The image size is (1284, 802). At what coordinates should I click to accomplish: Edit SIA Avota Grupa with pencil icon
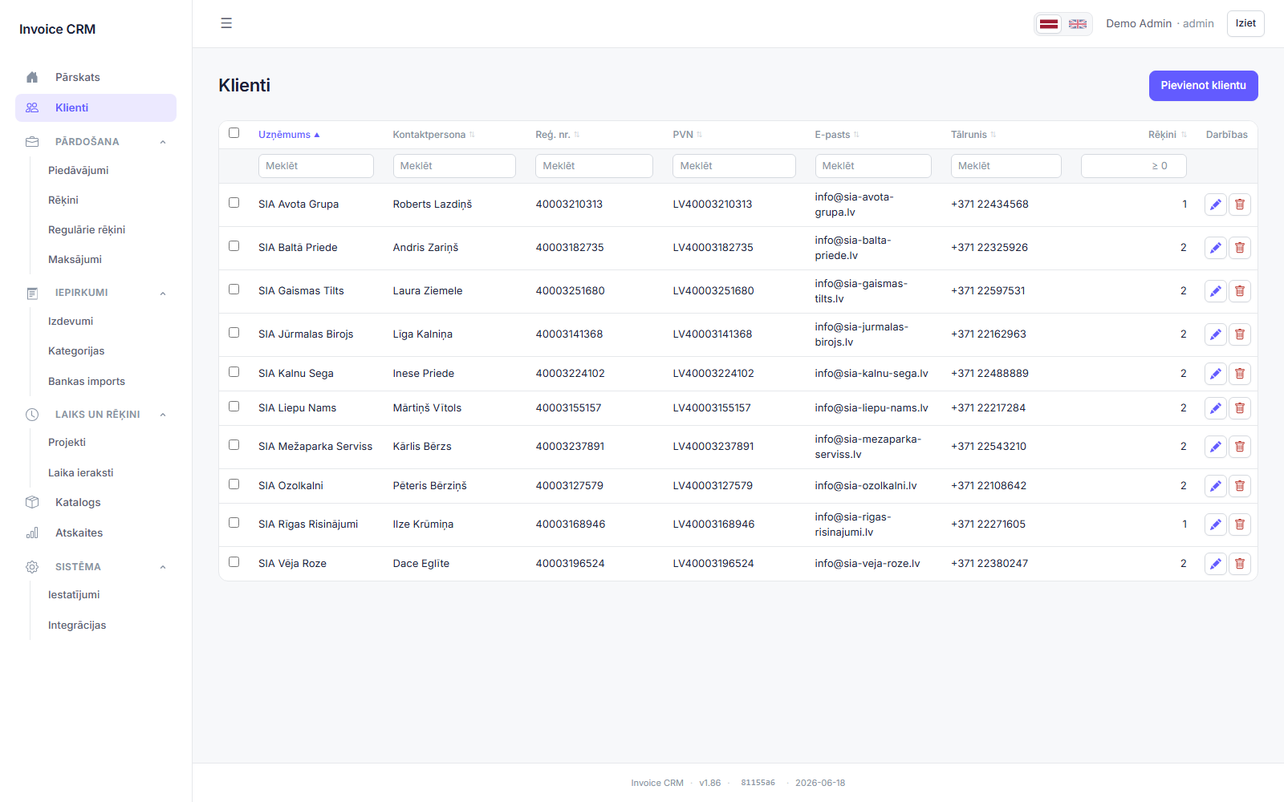pyautogui.click(x=1216, y=205)
